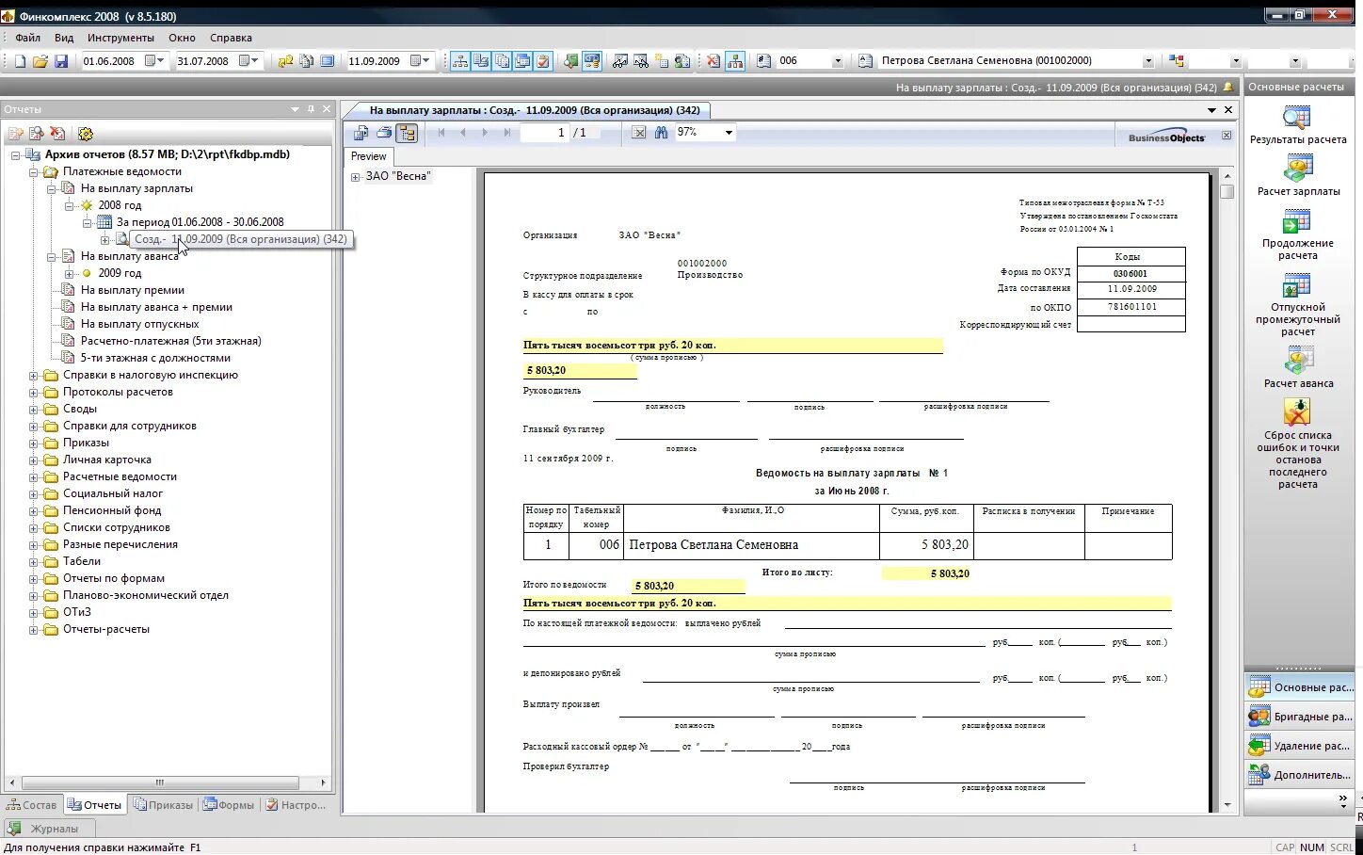Screen dimensions: 1363x855
Task: Go to next page arrow
Action: coord(485,133)
